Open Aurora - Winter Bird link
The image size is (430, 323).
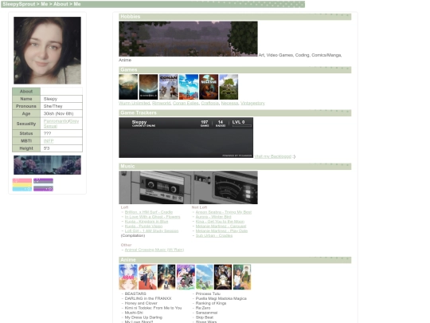click(x=213, y=217)
